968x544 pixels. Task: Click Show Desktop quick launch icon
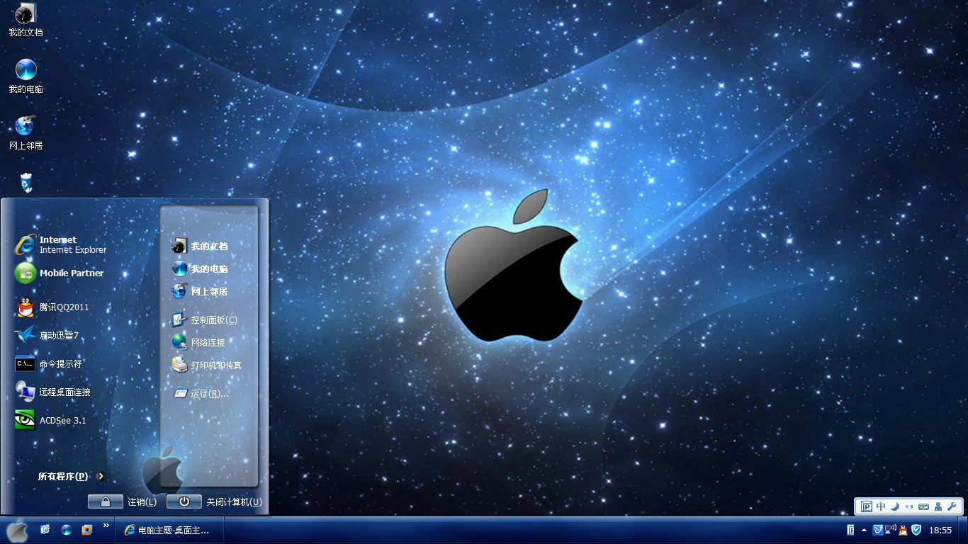point(45,529)
